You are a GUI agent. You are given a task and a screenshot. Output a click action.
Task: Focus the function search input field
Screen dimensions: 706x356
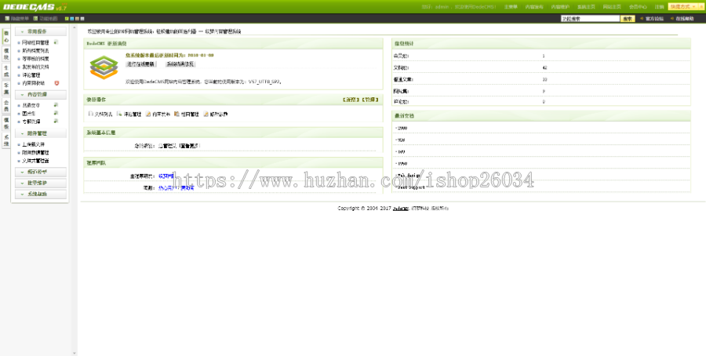click(x=590, y=19)
